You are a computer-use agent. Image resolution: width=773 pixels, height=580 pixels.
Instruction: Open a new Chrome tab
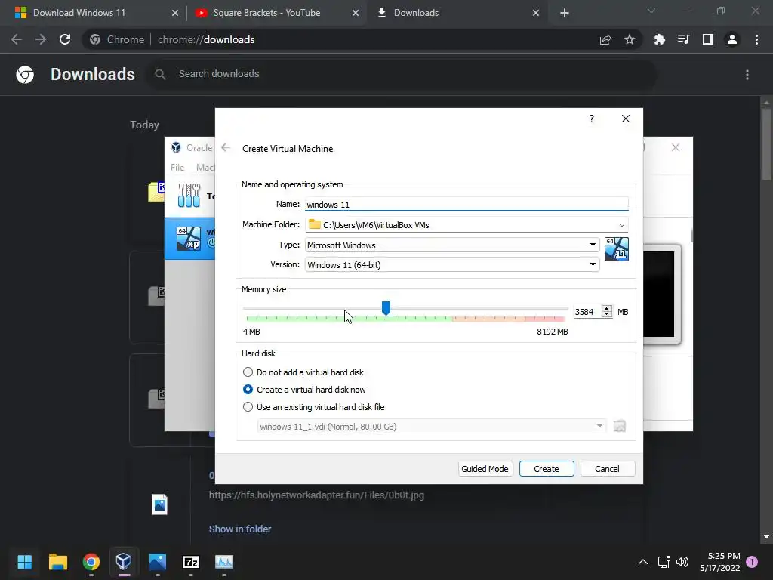(x=565, y=13)
